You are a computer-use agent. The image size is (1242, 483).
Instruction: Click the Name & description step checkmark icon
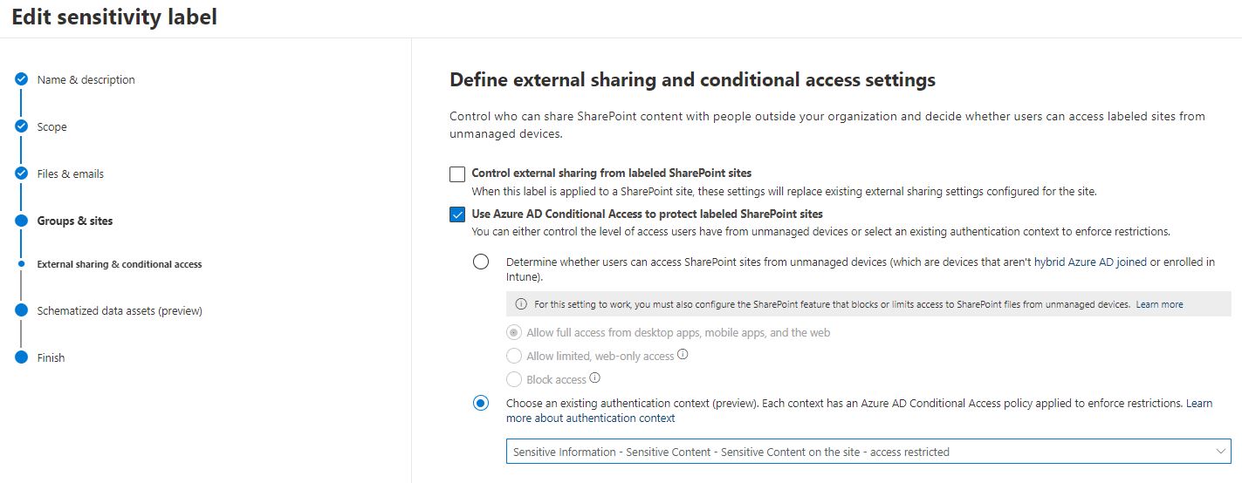(x=21, y=79)
